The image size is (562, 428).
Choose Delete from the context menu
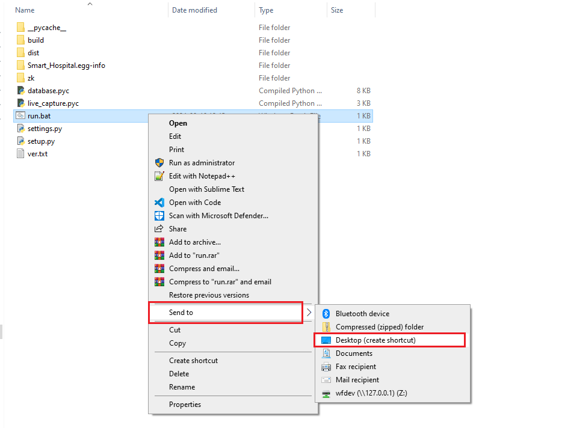tap(179, 374)
